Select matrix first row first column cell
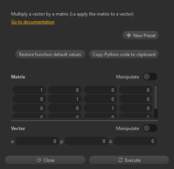 [29, 90]
